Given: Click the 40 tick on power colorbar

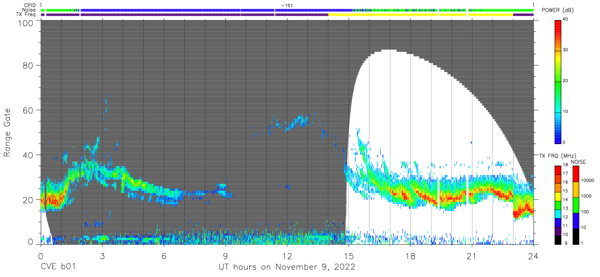Looking at the screenshot, I should [566, 19].
